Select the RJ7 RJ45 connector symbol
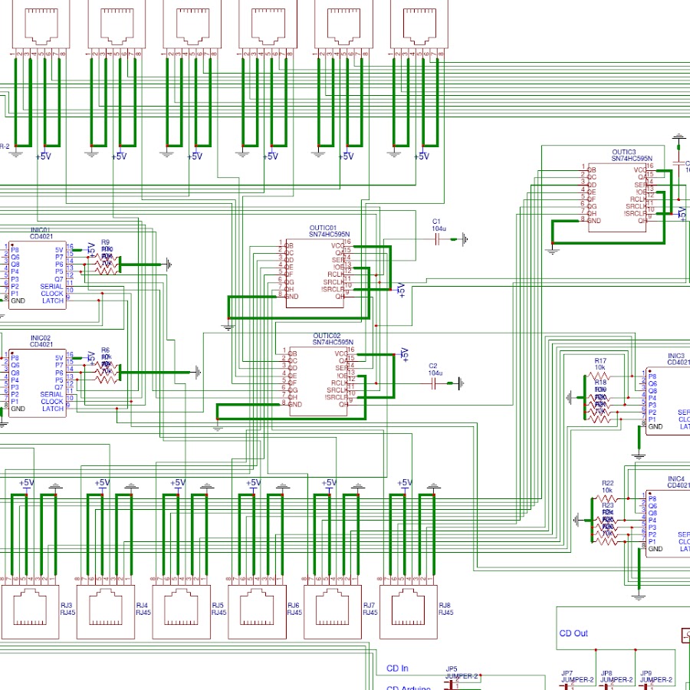Image resolution: width=690 pixels, height=690 pixels. [x=333, y=612]
